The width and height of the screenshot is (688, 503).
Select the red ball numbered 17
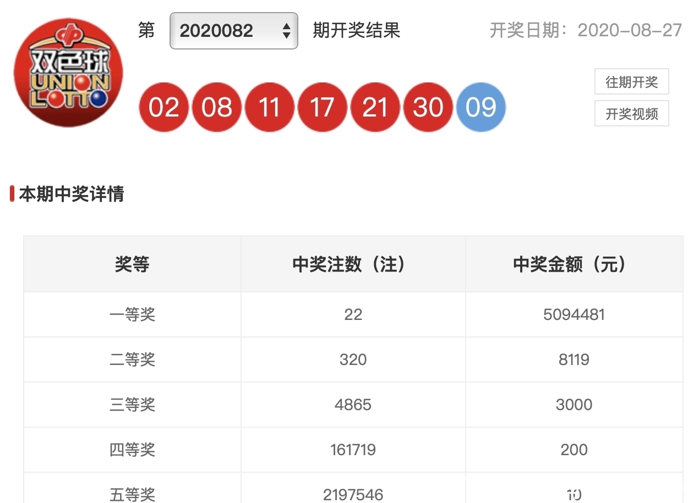(322, 107)
